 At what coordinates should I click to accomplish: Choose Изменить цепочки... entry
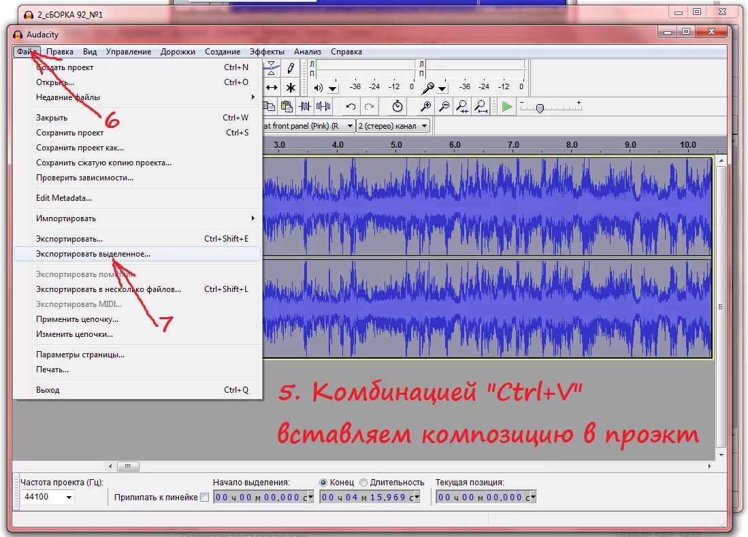point(138,334)
